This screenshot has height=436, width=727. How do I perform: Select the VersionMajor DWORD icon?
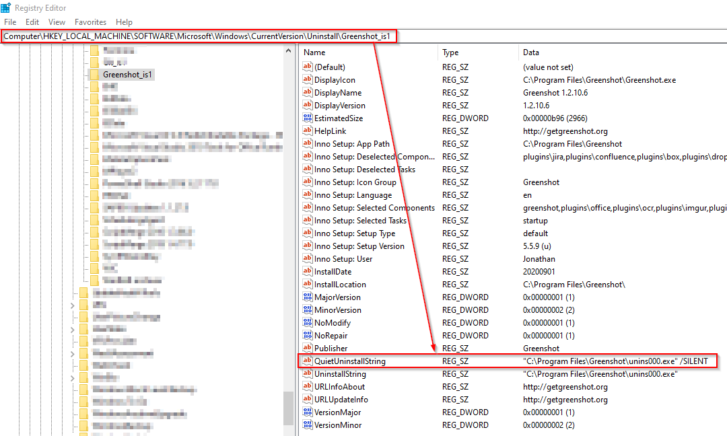click(308, 412)
